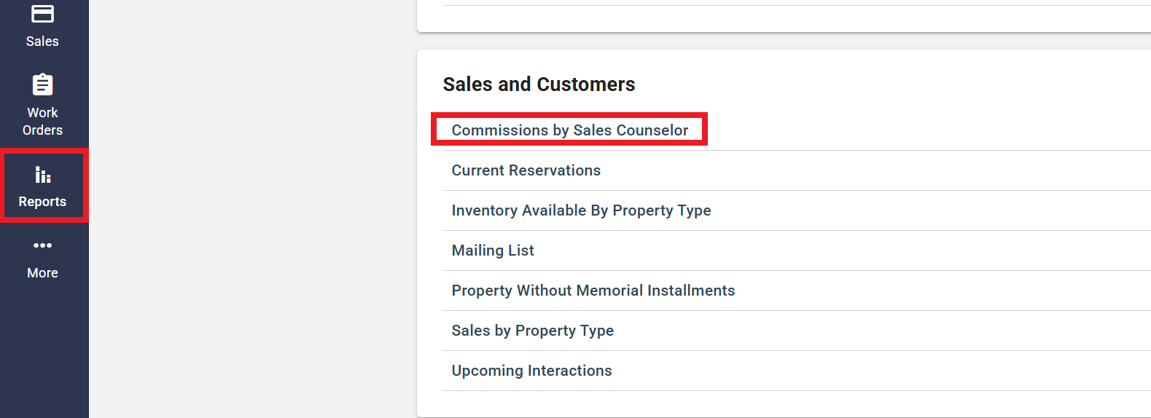Click empty dark sidebar space below More
This screenshot has height=418, width=1151.
pos(44,350)
